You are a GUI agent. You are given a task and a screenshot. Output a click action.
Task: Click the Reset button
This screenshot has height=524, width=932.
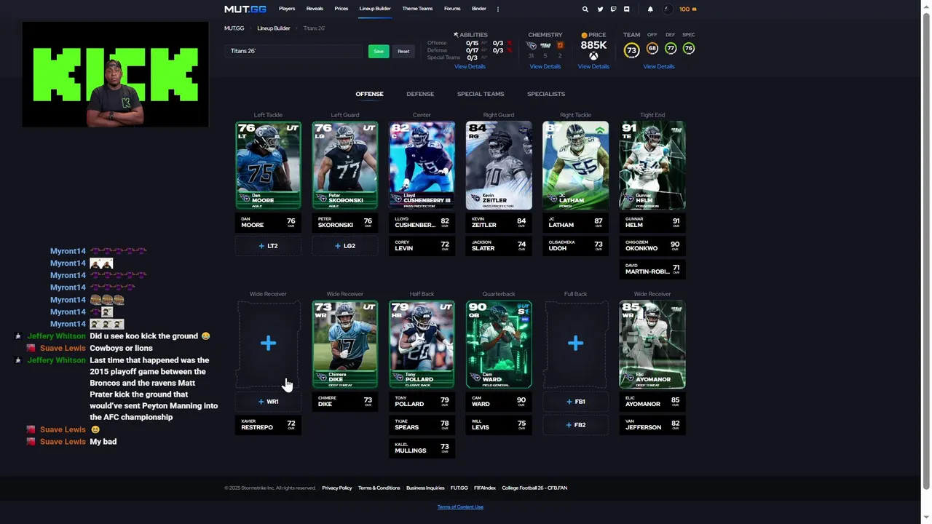(x=403, y=51)
